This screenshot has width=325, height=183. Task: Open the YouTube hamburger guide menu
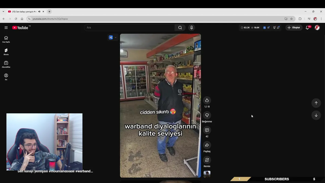[x=6, y=28]
